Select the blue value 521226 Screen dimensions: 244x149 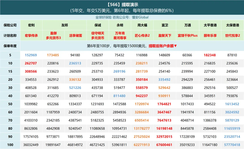[x=75, y=88]
